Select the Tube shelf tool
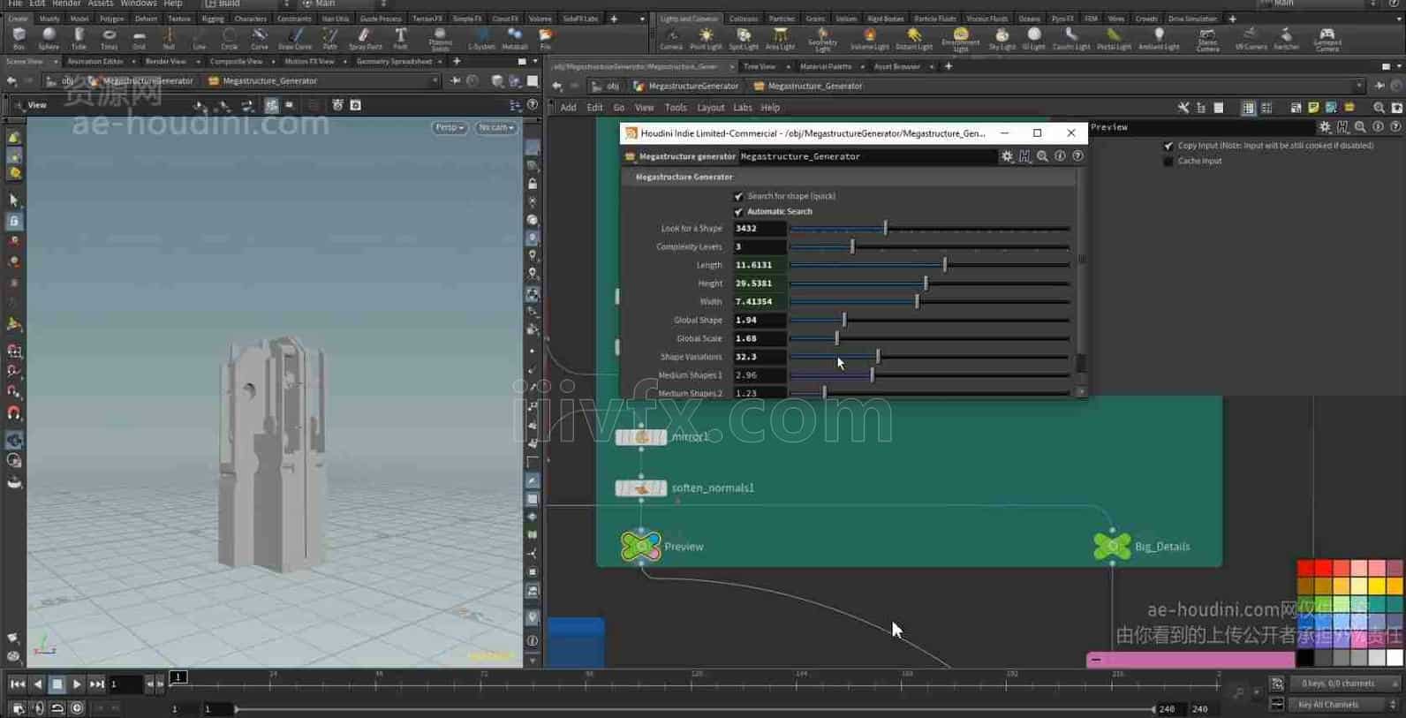This screenshot has width=1406, height=718. pyautogui.click(x=79, y=38)
